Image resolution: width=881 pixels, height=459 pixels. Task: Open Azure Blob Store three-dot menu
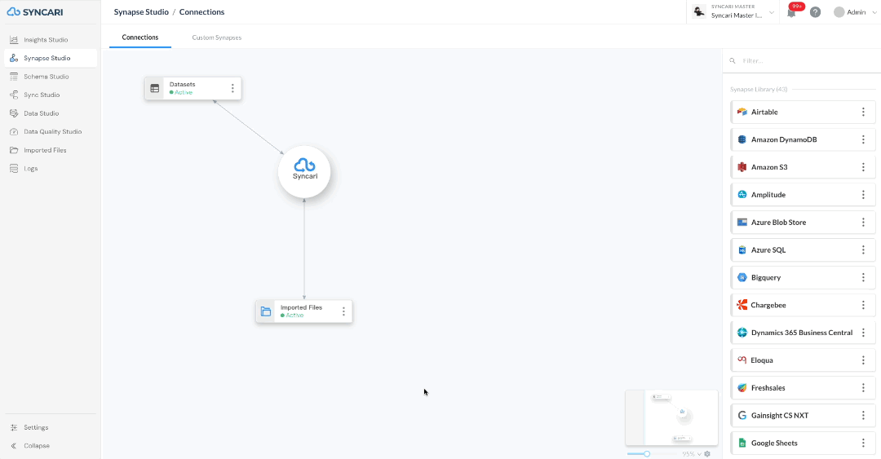pos(864,222)
